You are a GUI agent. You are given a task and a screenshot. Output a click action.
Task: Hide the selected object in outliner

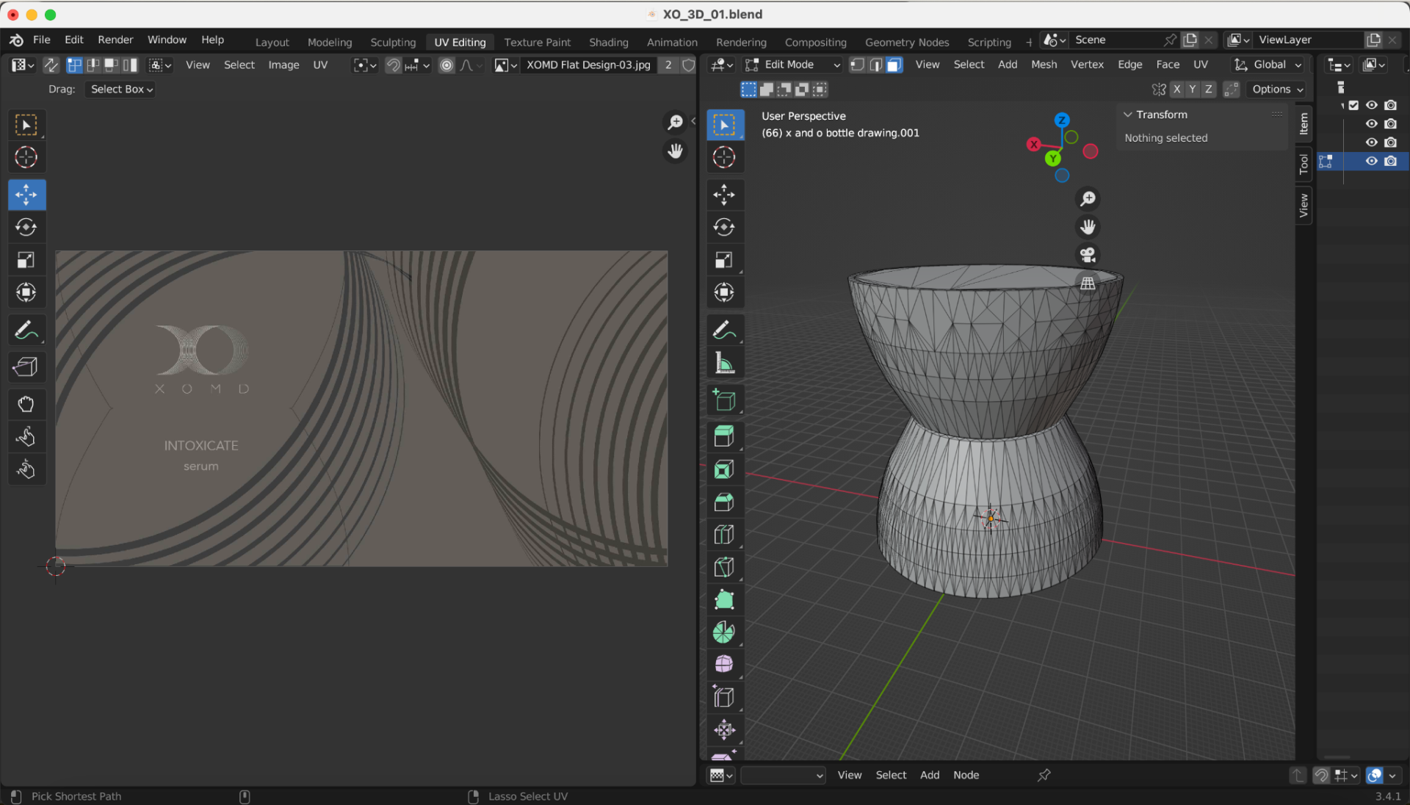pyautogui.click(x=1371, y=161)
